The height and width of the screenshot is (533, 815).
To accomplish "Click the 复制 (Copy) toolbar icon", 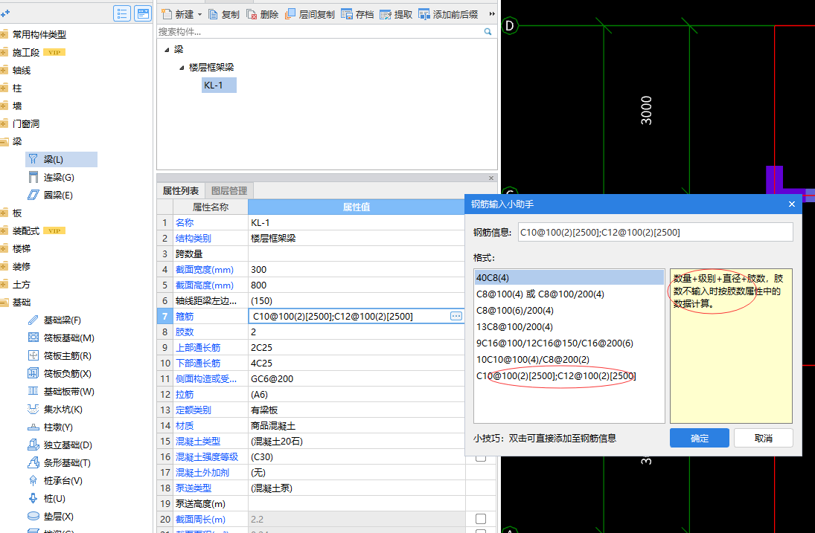I will pos(213,14).
